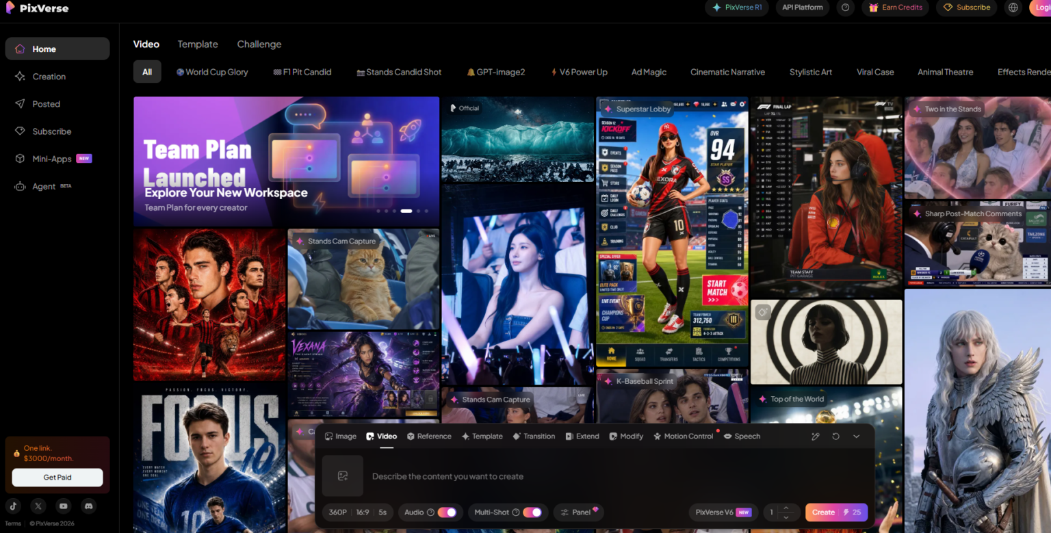Open the PixVerse V6 model selector

pos(723,512)
